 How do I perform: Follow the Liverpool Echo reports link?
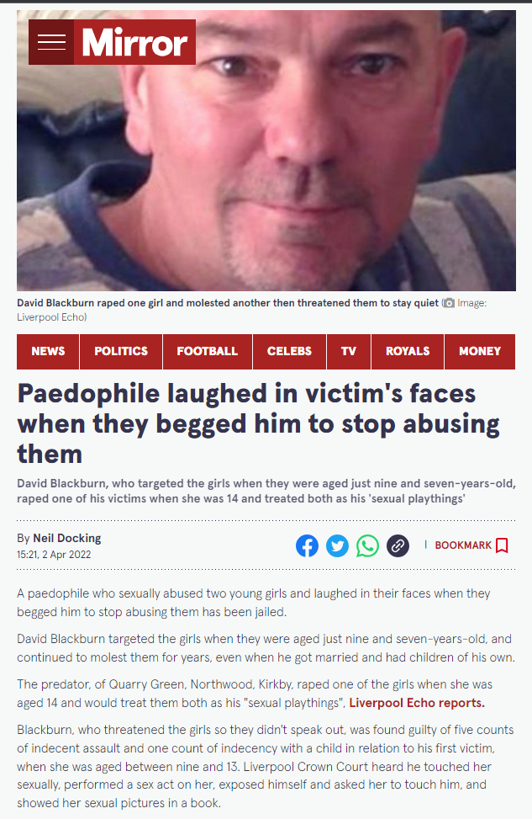click(x=417, y=703)
